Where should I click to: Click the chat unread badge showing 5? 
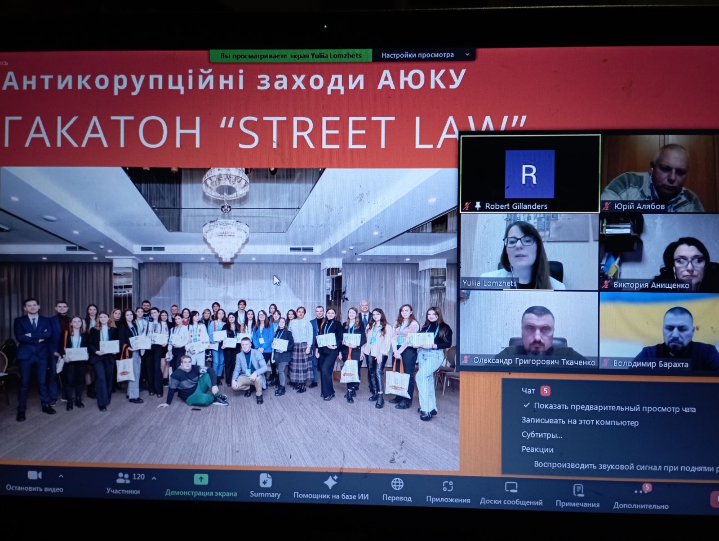[545, 391]
